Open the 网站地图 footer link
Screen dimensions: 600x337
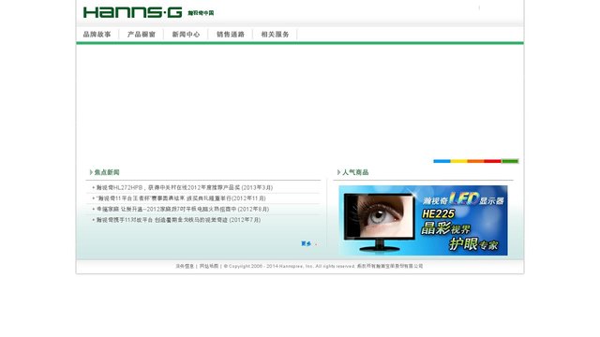pos(209,266)
